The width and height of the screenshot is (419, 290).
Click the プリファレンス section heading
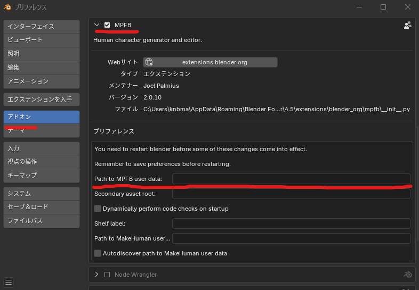[x=114, y=131]
